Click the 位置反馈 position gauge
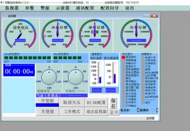Screen dimensions: 190x131 tap(137, 33)
